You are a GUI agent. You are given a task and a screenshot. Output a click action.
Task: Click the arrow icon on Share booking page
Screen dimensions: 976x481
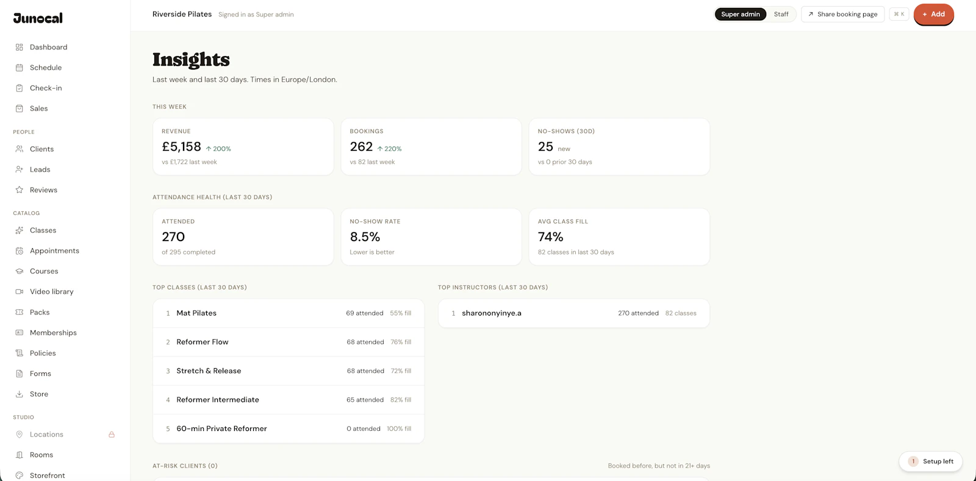811,14
